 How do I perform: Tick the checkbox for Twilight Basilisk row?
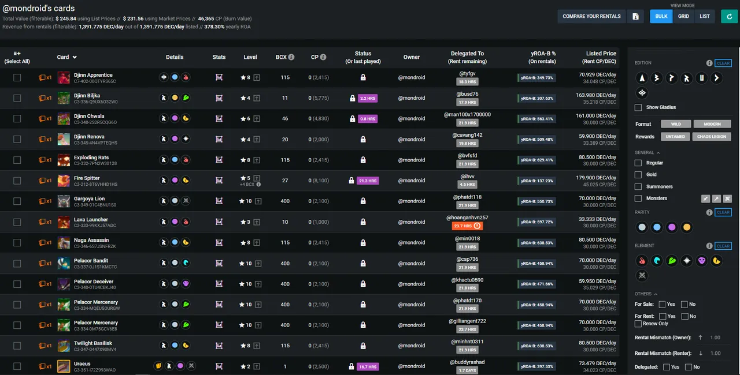(17, 346)
